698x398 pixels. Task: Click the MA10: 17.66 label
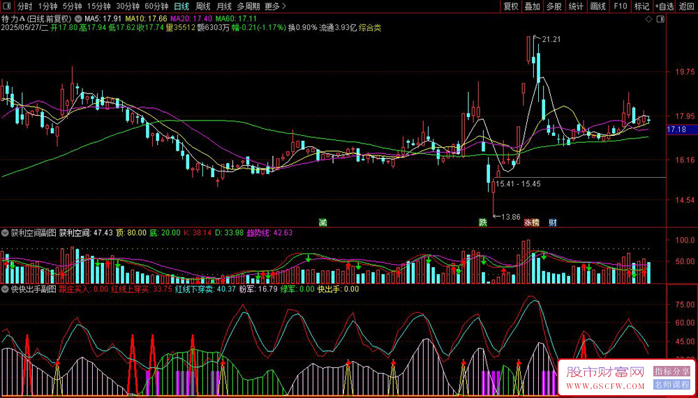147,19
